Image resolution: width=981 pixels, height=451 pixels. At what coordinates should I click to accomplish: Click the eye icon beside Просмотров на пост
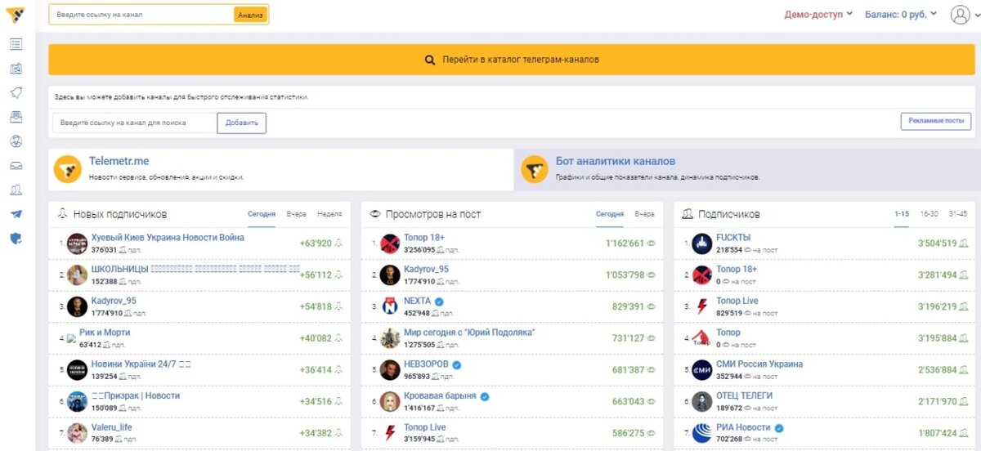pyautogui.click(x=375, y=214)
